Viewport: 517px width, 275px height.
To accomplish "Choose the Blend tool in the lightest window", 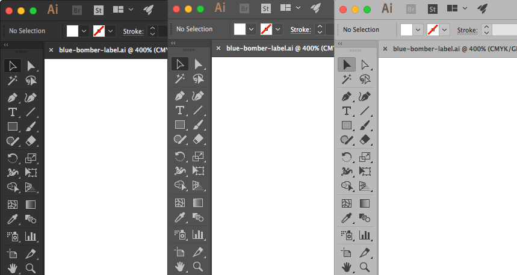I will tap(365, 218).
